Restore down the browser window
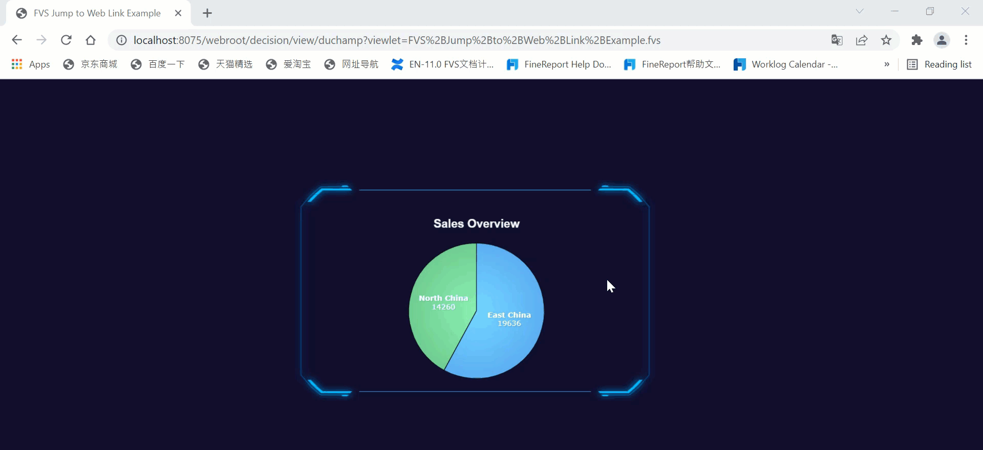This screenshot has height=450, width=983. [930, 11]
